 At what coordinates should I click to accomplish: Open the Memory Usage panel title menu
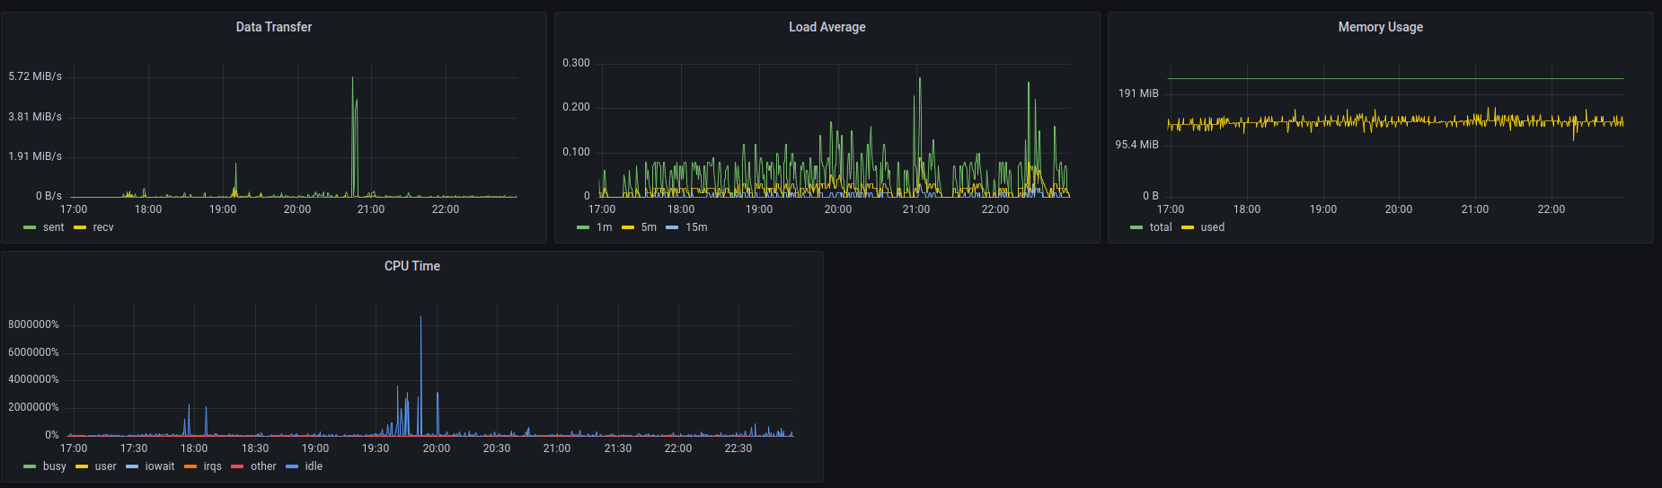(x=1381, y=27)
